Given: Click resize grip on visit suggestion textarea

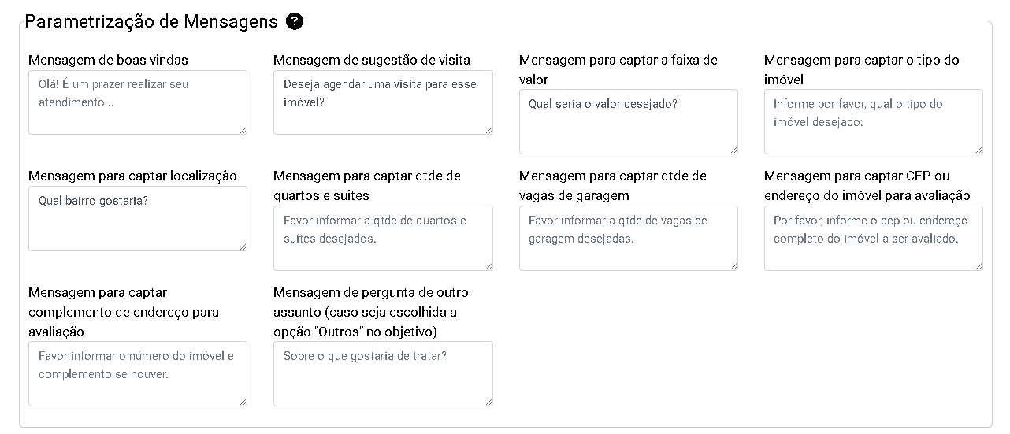Looking at the screenshot, I should click(488, 130).
